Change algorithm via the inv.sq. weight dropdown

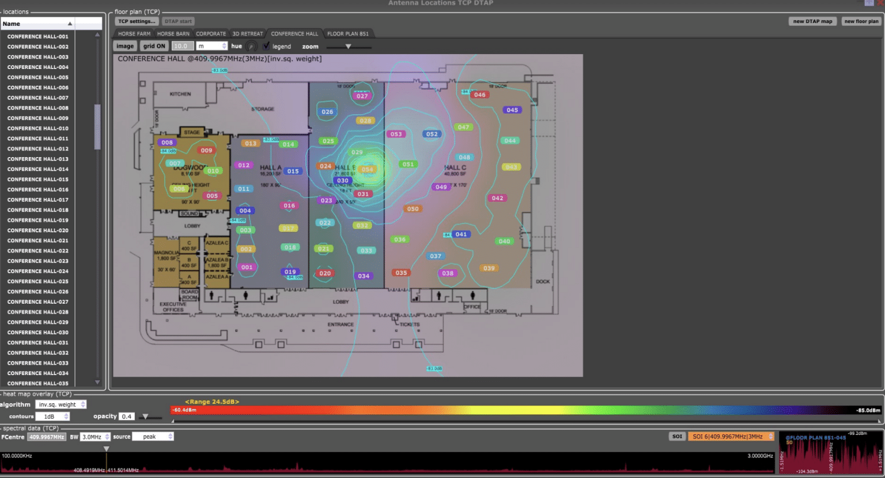coord(60,404)
